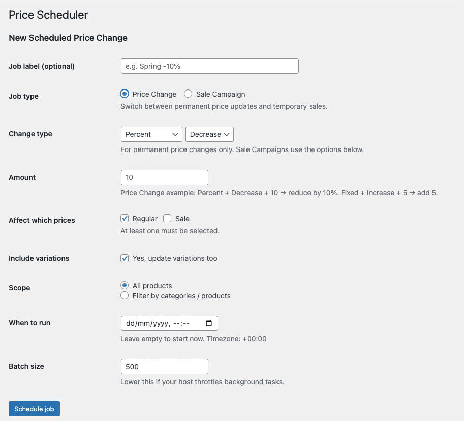This screenshot has width=464, height=421.
Task: Select the Sale Campaign radio option
Action: pos(188,94)
